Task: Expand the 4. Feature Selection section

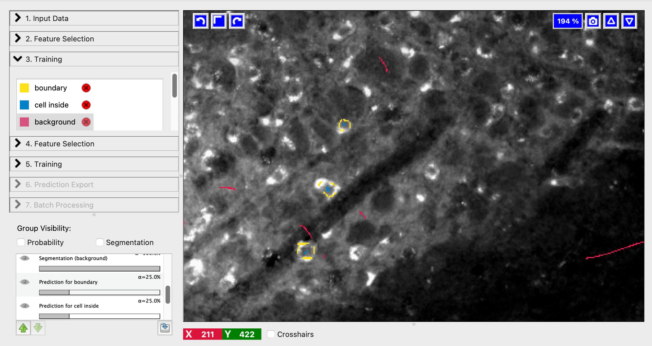Action: pos(94,144)
